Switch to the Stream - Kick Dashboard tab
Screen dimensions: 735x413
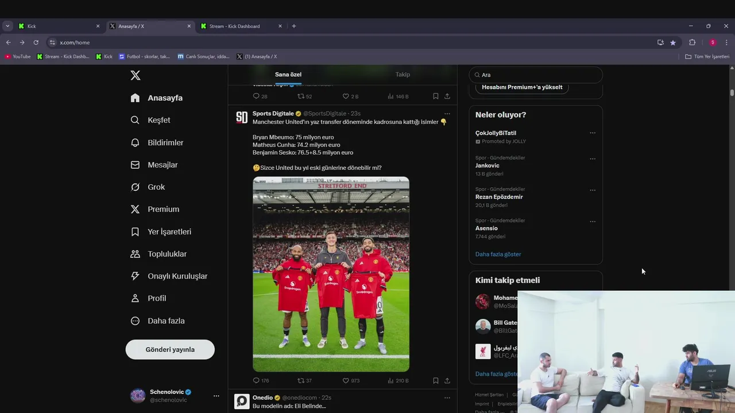tap(241, 26)
